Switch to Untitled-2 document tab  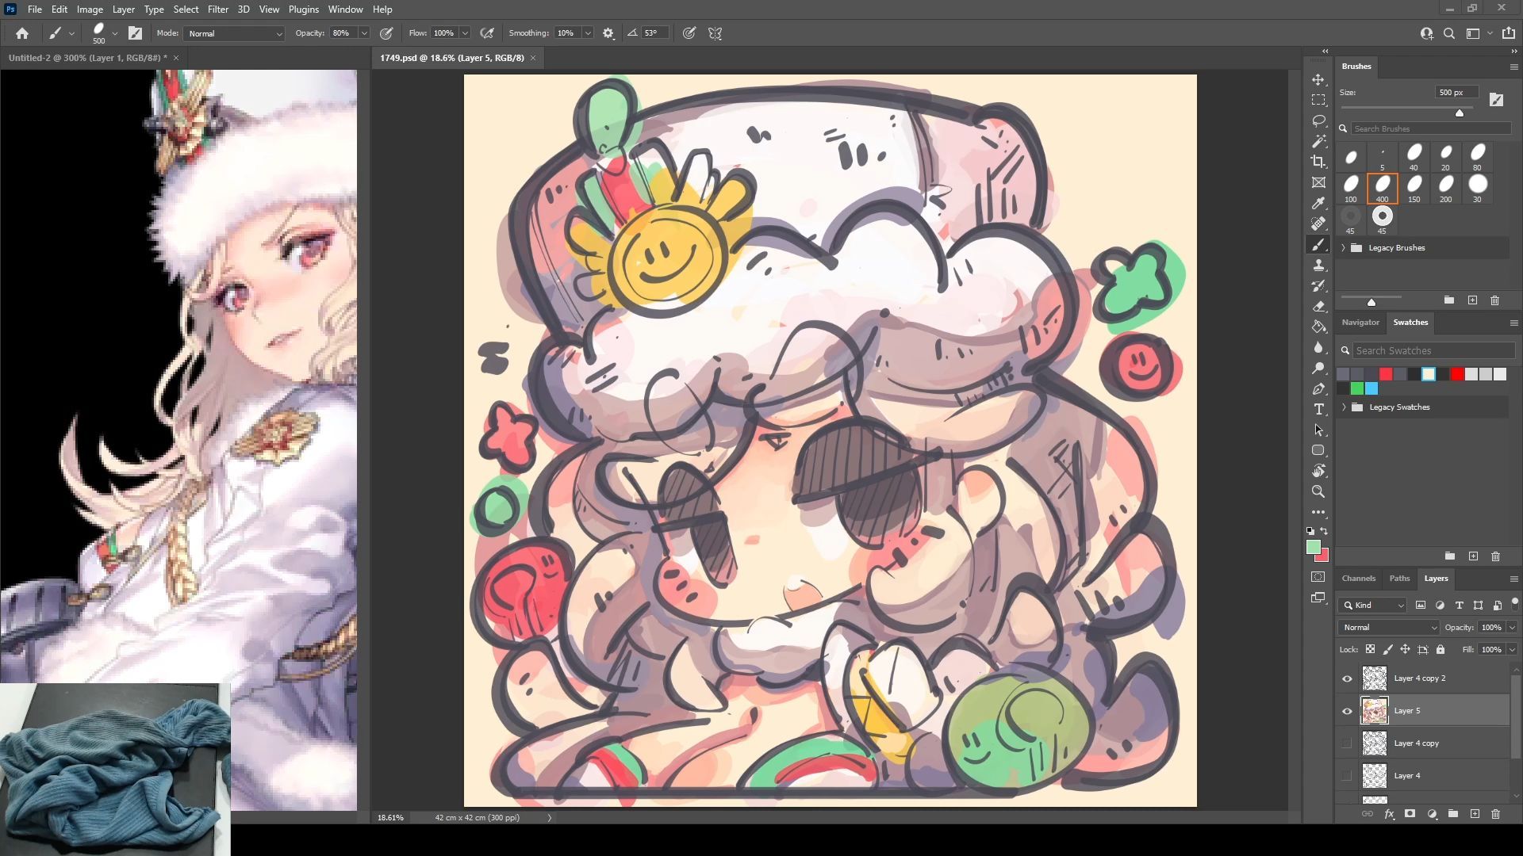pos(87,58)
